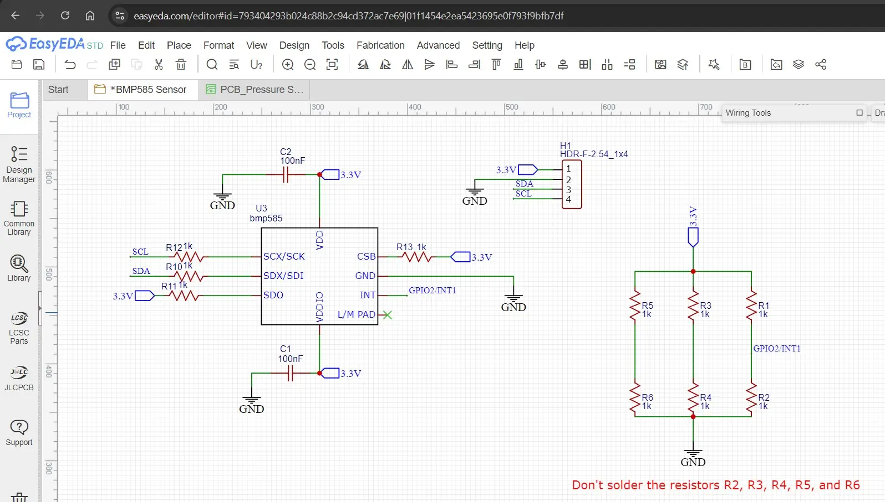Rotate selection right
Image resolution: width=885 pixels, height=502 pixels.
pyautogui.click(x=385, y=64)
